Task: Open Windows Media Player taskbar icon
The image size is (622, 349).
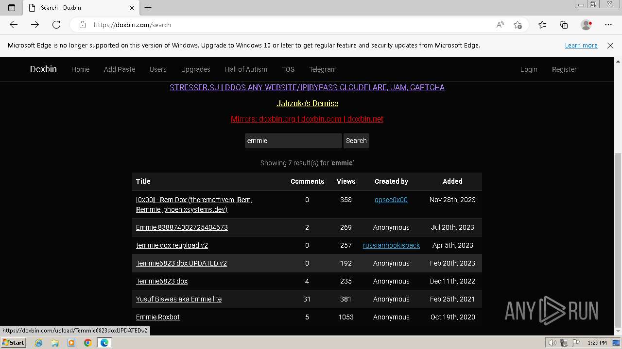Action: (71, 343)
